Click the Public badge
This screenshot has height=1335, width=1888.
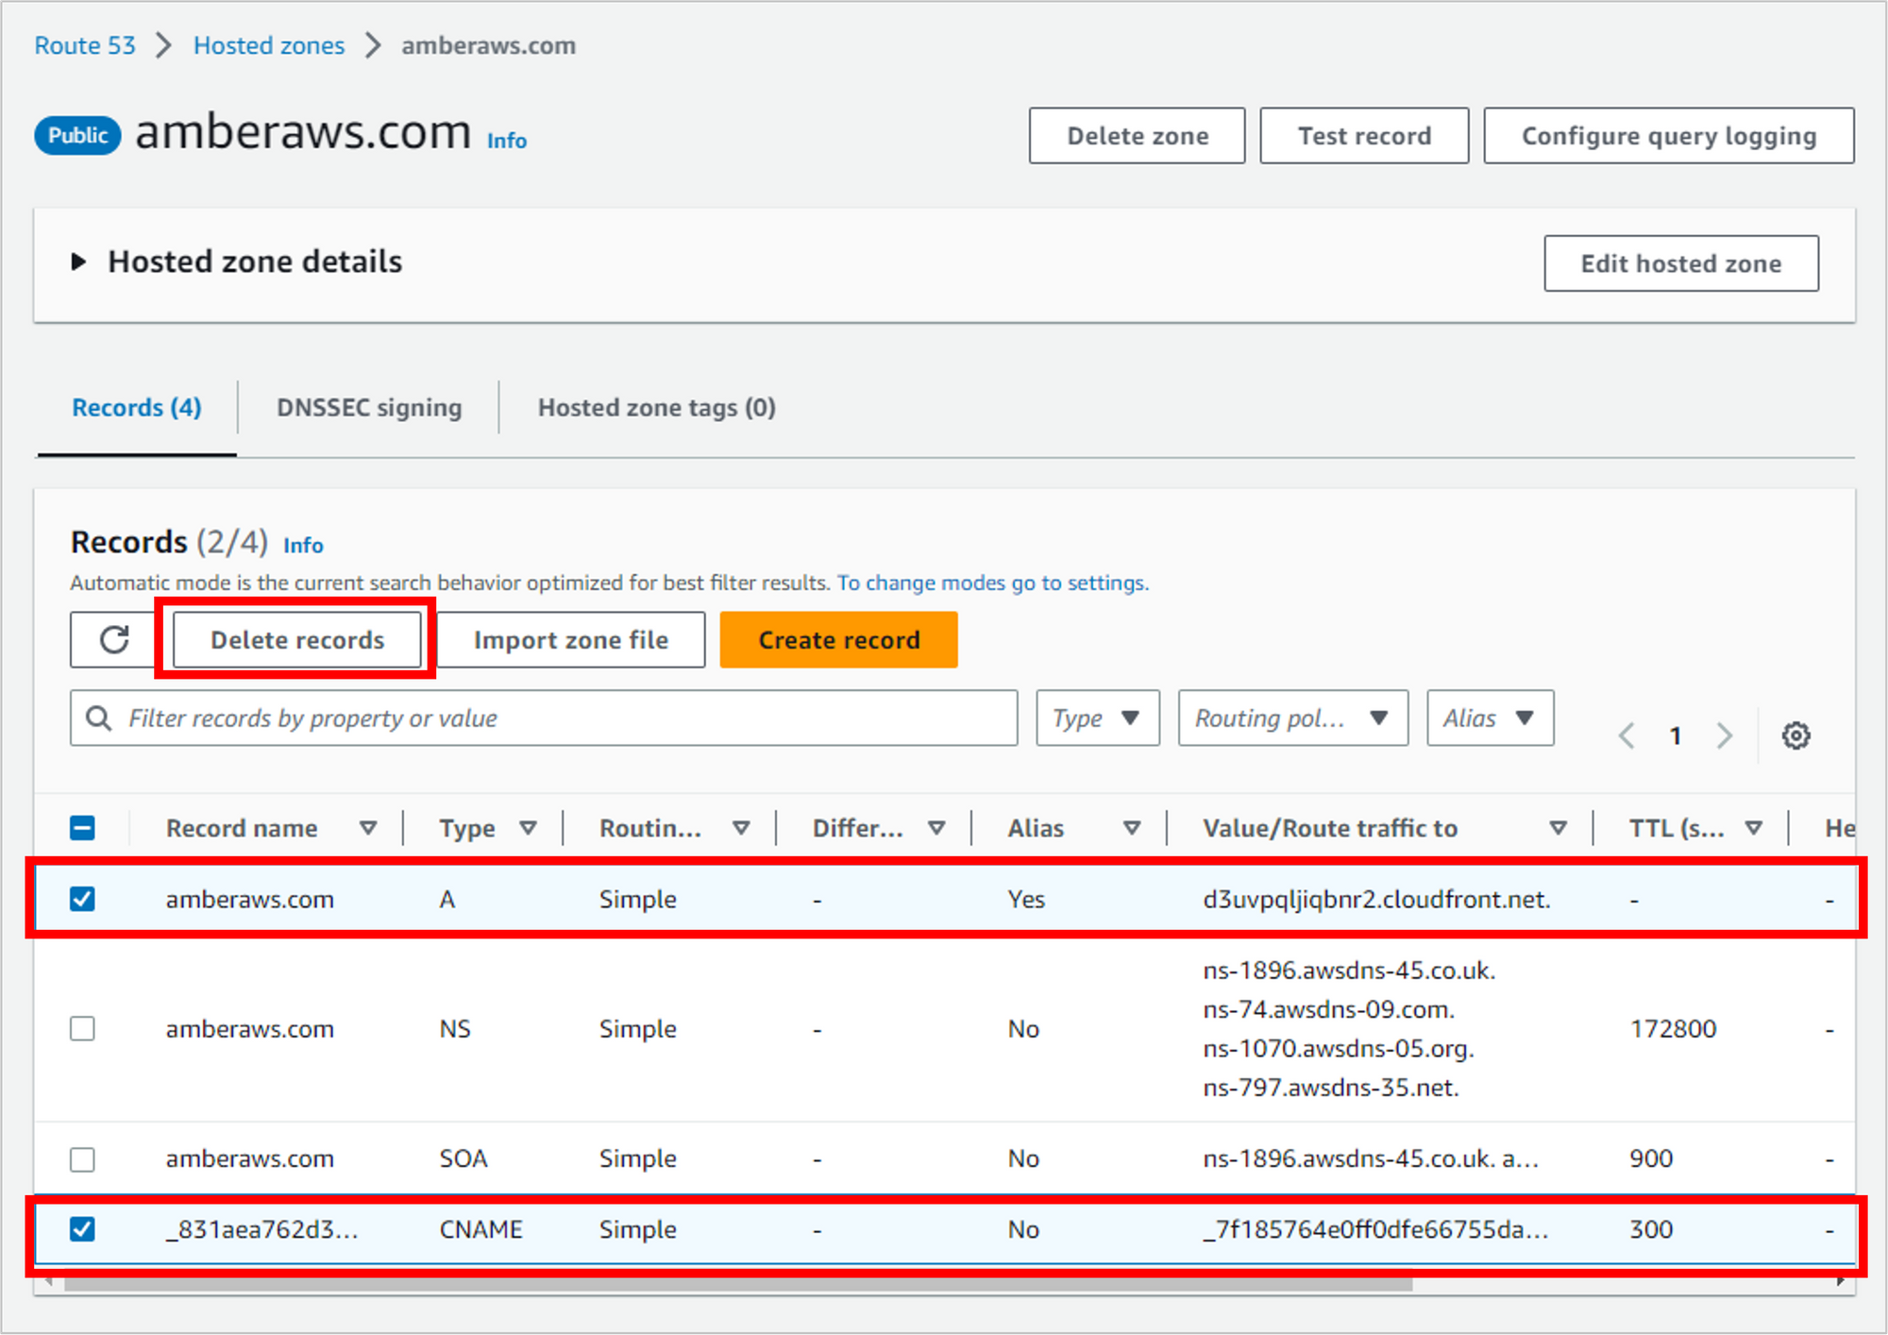pos(78,136)
